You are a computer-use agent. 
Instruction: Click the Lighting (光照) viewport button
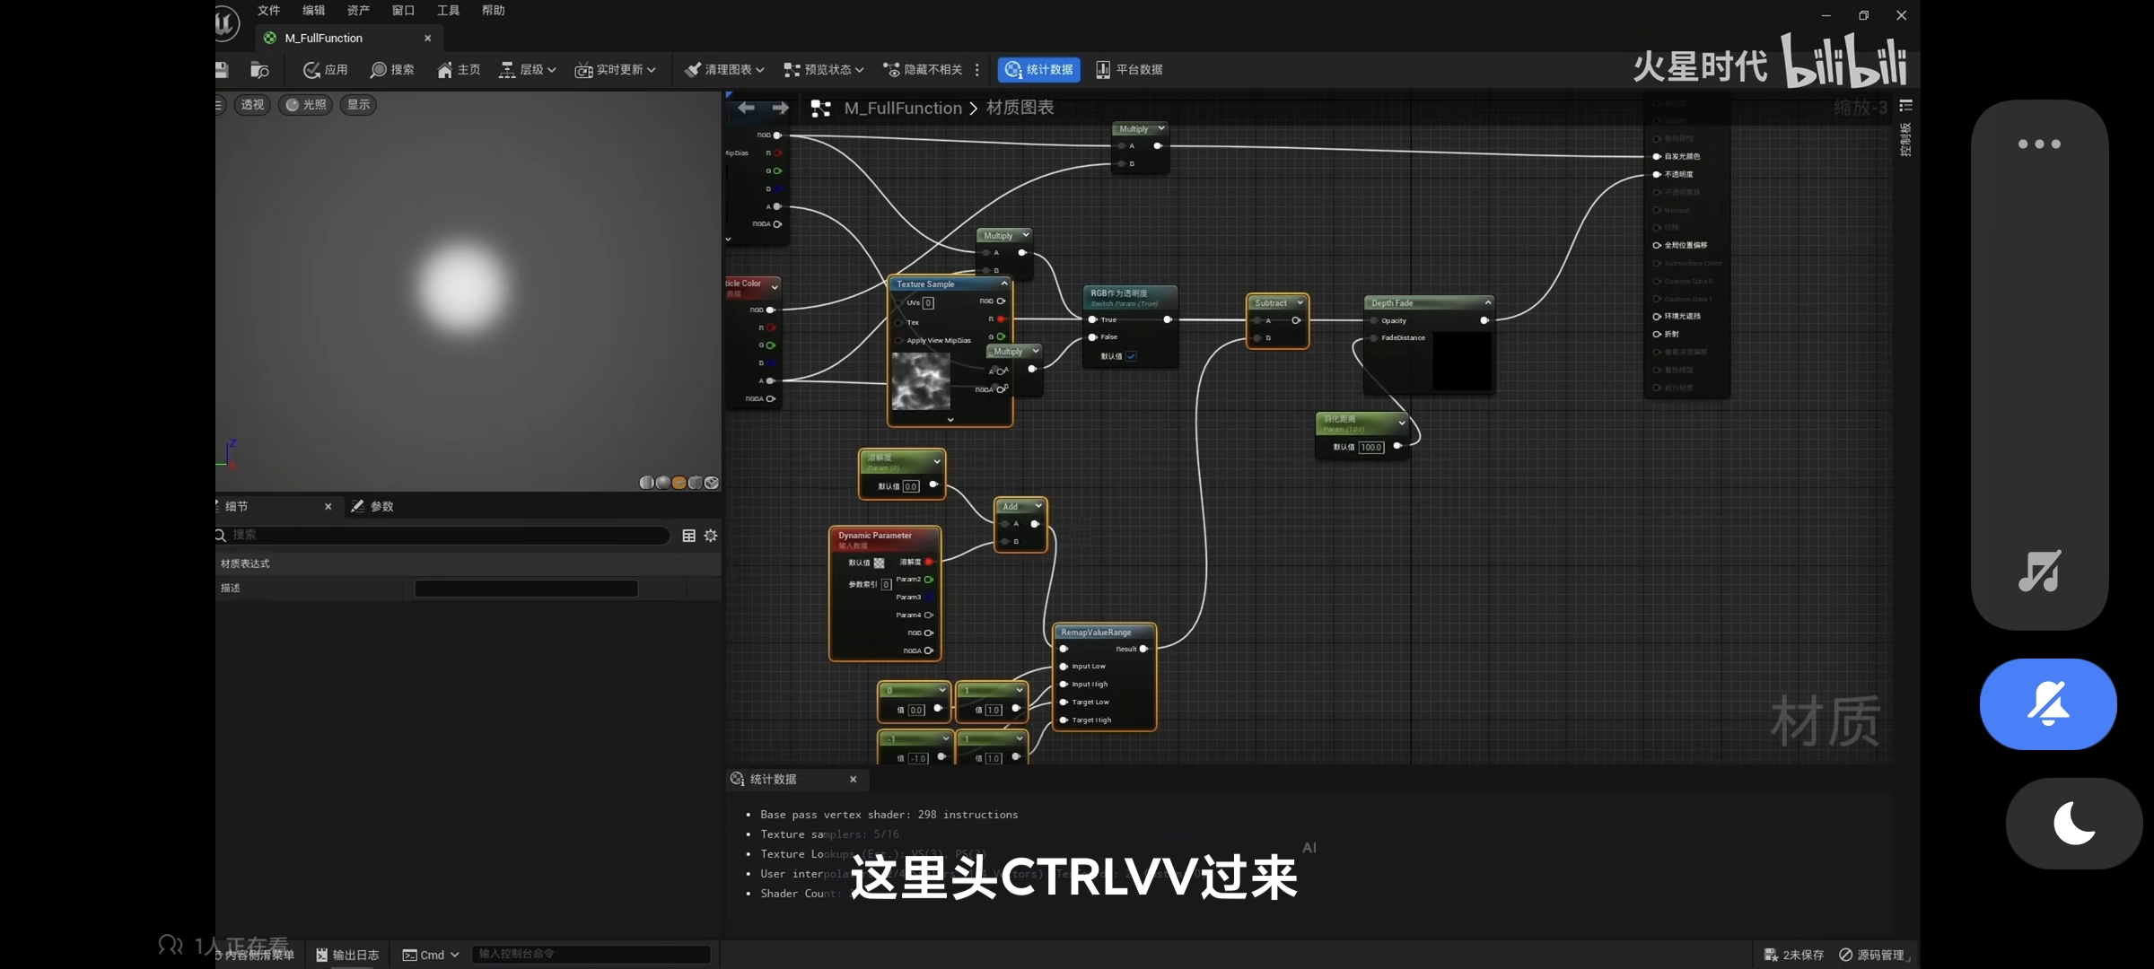coord(305,105)
